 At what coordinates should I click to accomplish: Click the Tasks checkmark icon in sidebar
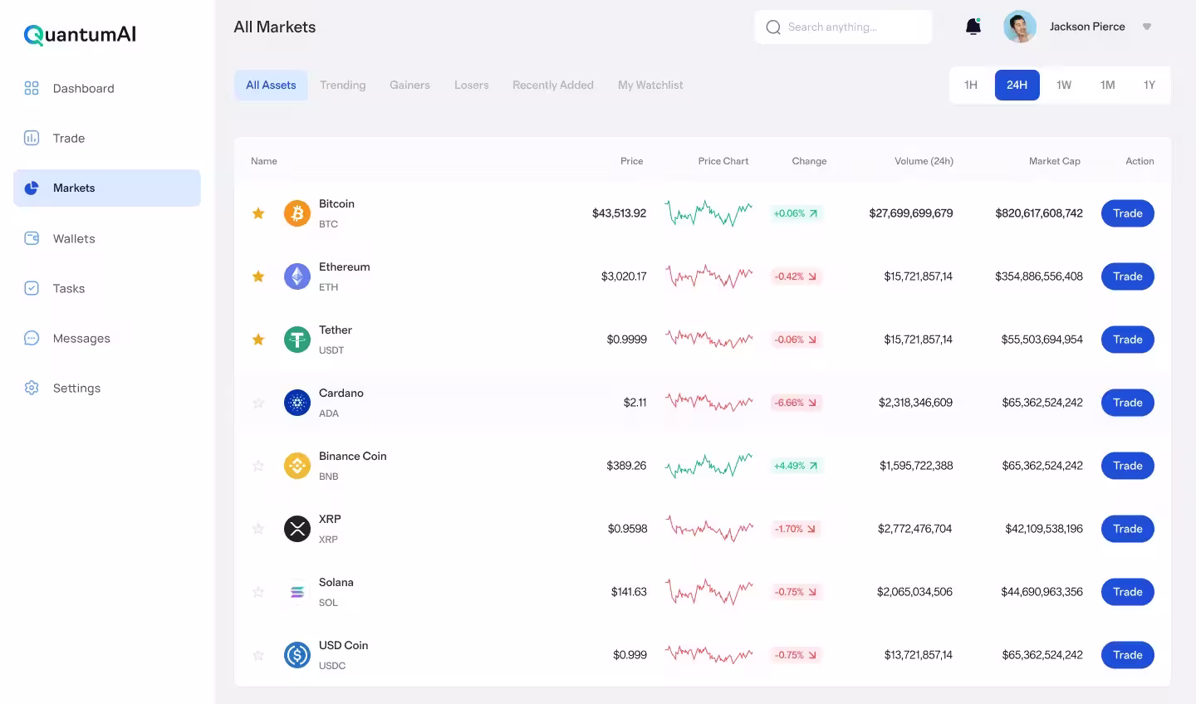tap(32, 288)
